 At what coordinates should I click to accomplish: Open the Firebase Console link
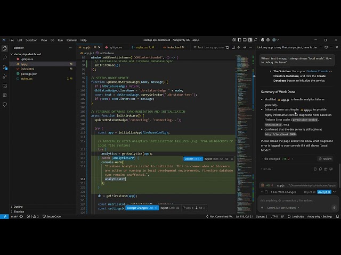pos(317,71)
